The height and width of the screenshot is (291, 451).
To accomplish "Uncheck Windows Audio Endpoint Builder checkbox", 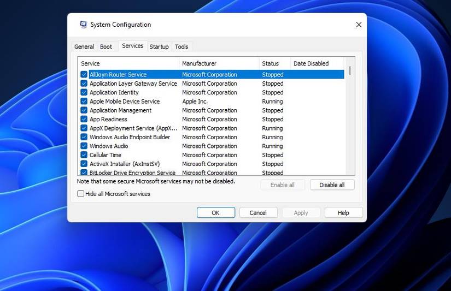I will point(84,137).
